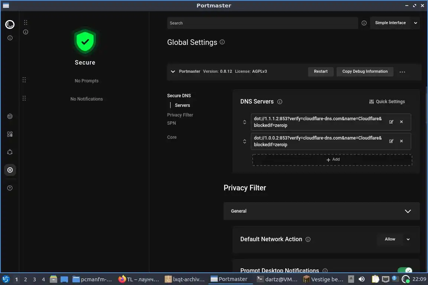Toggle the Prompt Desktop Notifications switch
This screenshot has height=285, width=428.
(405, 270)
